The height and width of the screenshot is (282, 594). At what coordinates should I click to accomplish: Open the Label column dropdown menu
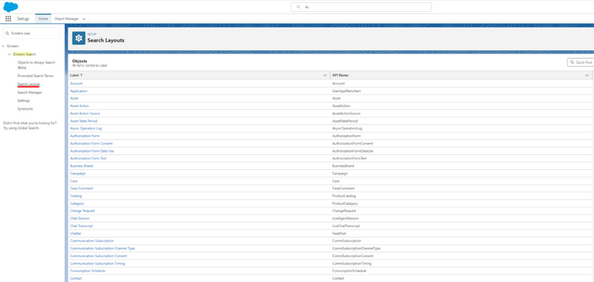click(x=324, y=76)
